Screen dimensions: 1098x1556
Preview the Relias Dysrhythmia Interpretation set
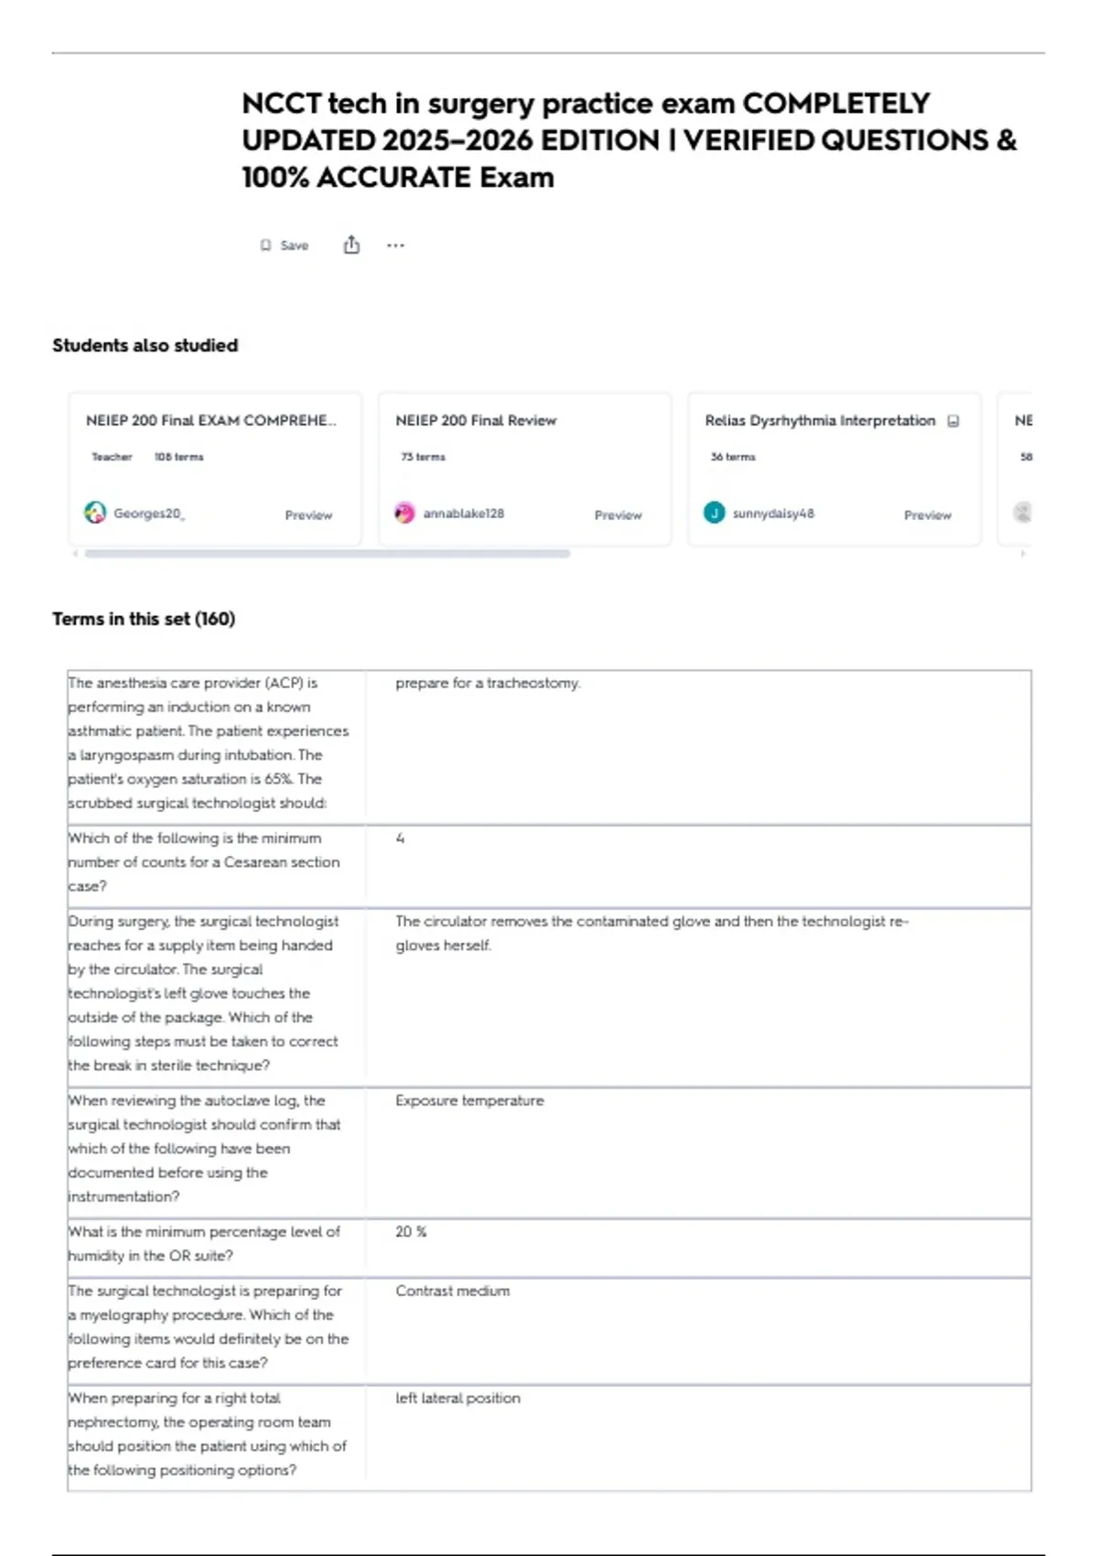[927, 515]
